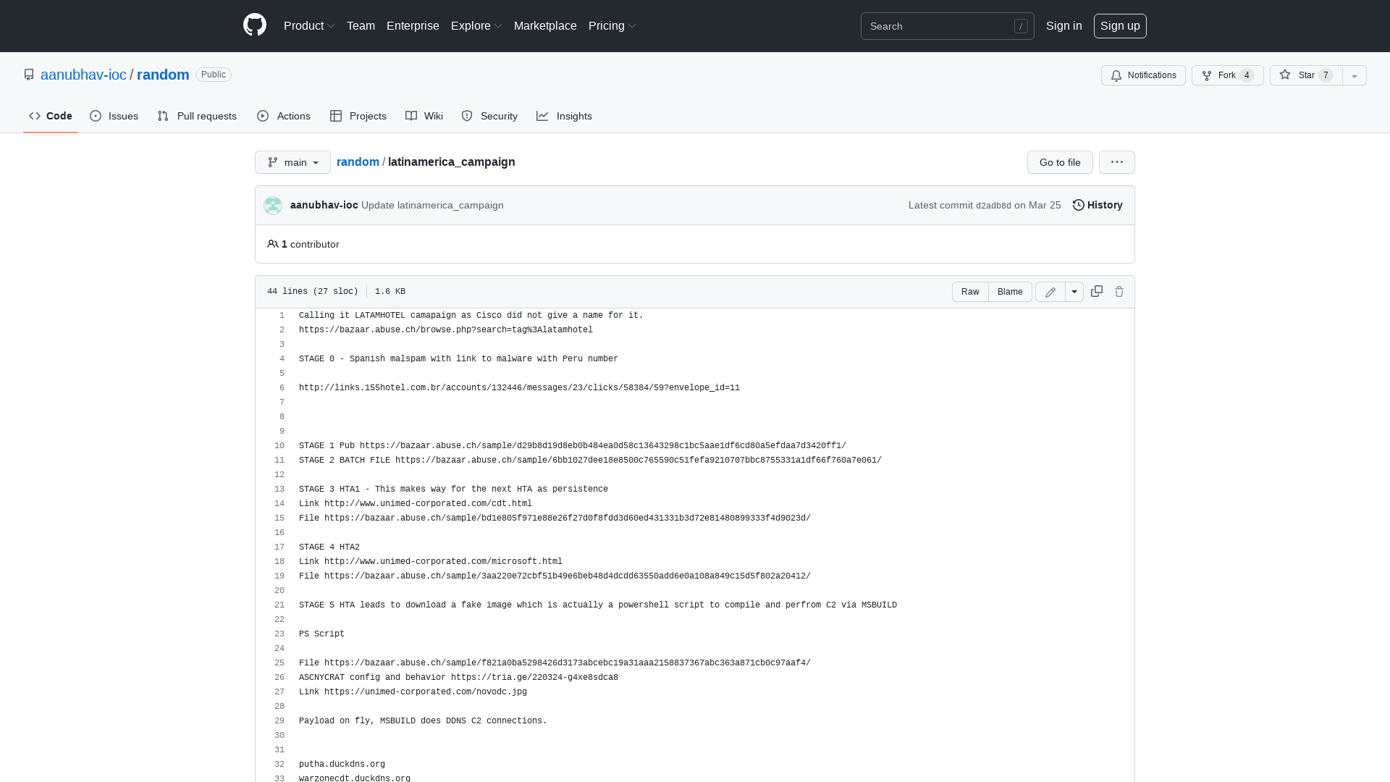Go to Enterprise page
This screenshot has width=1390, height=782.
(x=413, y=26)
